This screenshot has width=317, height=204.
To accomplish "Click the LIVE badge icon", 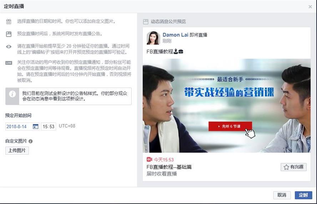I will (x=9, y=63).
